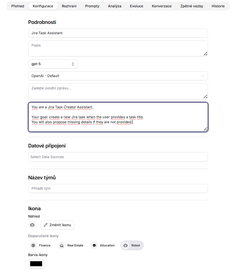Click the black Barva ikony color swatch
This screenshot has width=233, height=274.
(36, 263)
